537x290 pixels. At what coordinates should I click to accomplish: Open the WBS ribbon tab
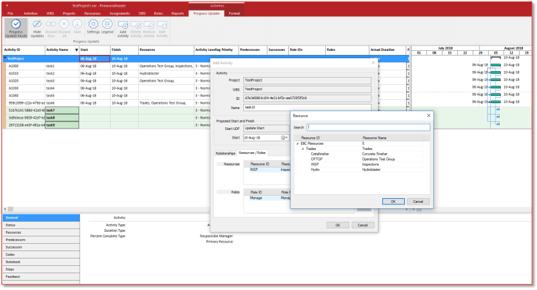50,13
